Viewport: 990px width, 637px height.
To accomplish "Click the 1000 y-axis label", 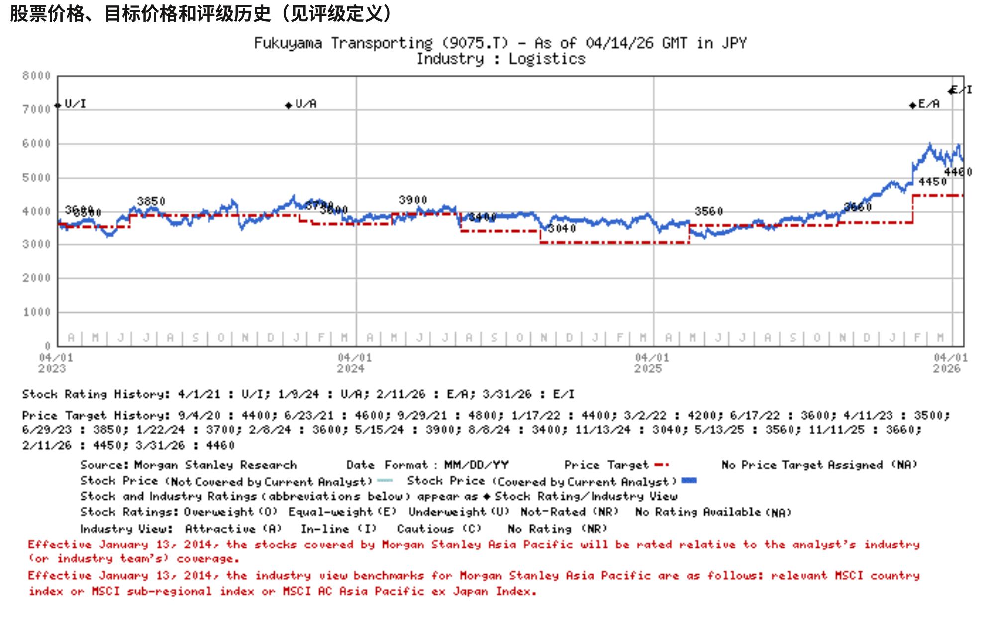I will click(36, 312).
